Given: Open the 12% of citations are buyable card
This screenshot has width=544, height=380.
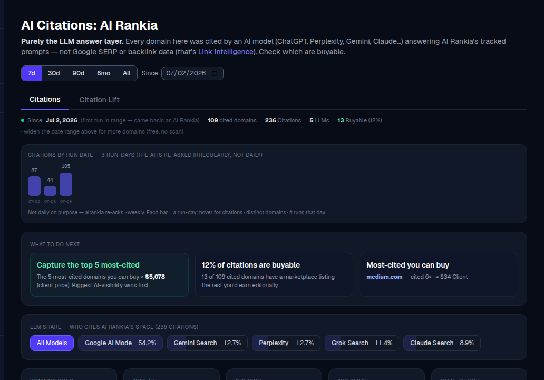Looking at the screenshot, I should (x=274, y=274).
